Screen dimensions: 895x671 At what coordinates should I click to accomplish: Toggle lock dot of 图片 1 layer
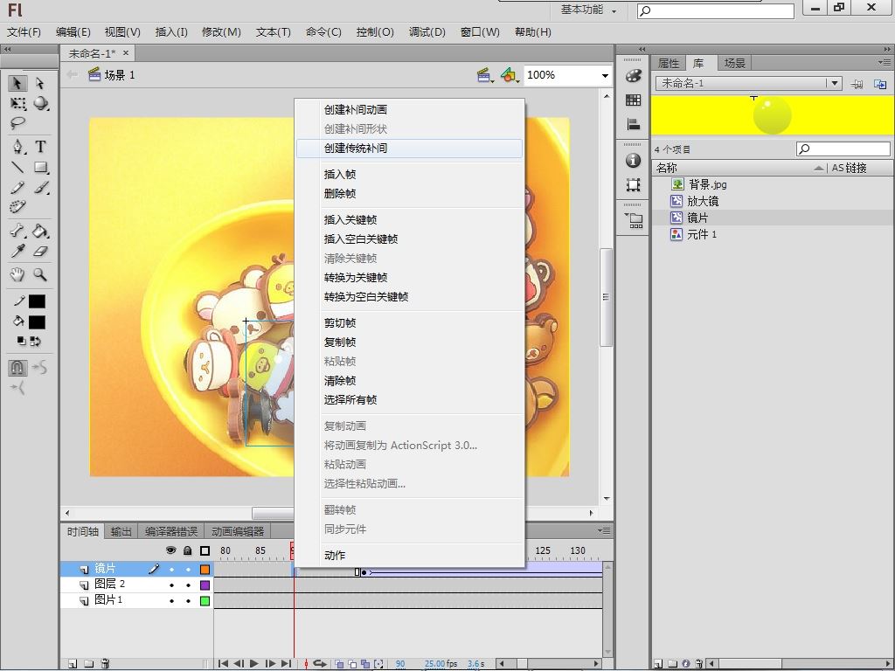point(188,601)
